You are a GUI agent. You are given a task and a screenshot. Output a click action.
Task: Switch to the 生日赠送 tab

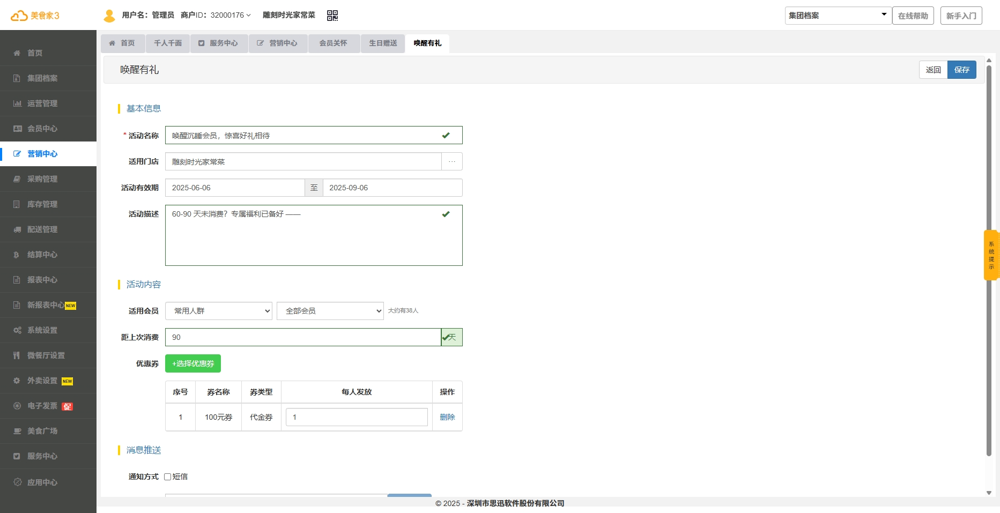pos(383,43)
